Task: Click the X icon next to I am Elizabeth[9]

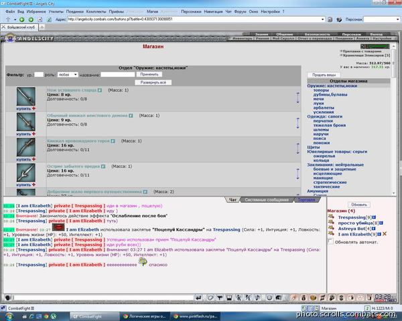Action: pyautogui.click(x=385, y=234)
